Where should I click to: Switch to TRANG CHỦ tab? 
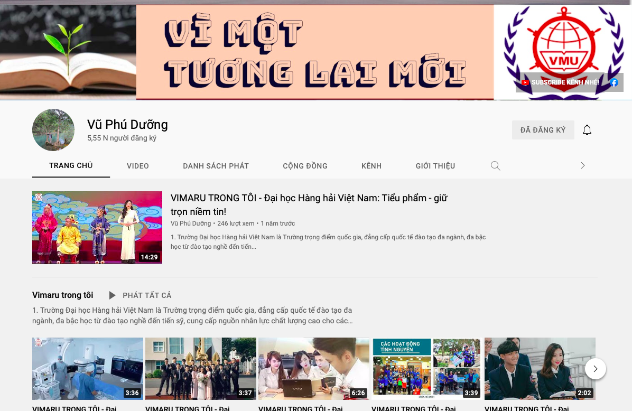click(71, 165)
